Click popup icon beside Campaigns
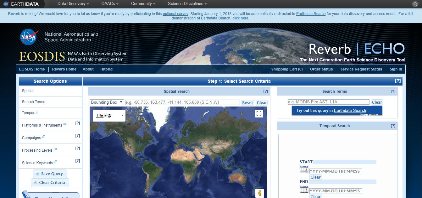 click(x=44, y=137)
